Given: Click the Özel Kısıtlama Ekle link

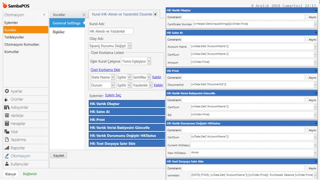Looking at the screenshot, I should (105, 70).
